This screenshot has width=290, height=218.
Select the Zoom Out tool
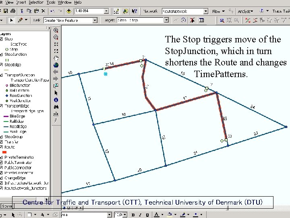pos(56,37)
